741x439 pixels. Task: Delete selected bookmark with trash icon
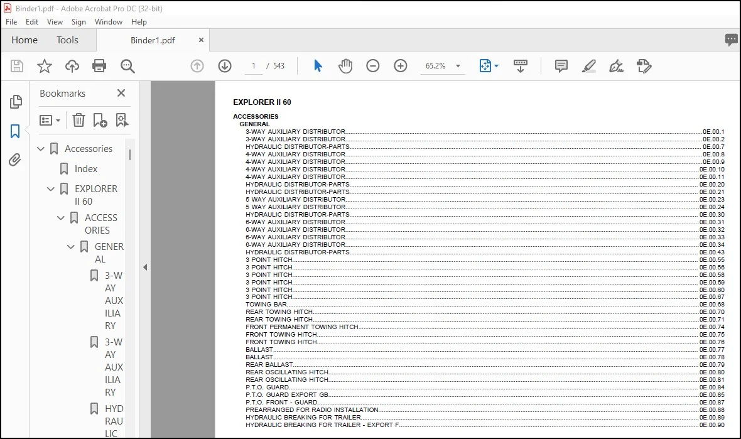coord(78,120)
